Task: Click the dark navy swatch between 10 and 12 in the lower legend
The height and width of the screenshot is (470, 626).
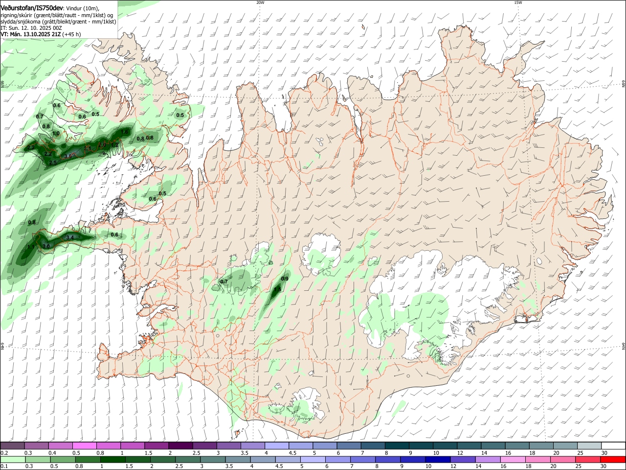Action: [437, 459]
